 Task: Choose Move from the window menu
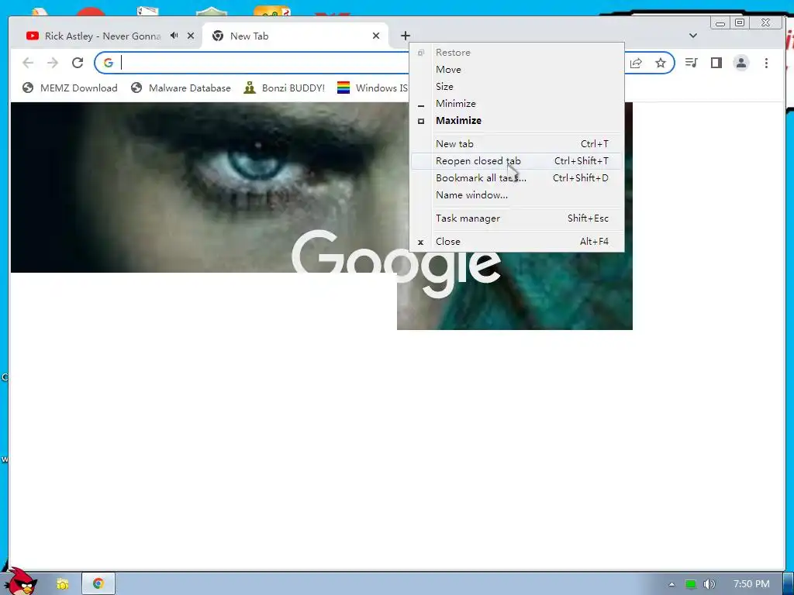tap(516, 69)
